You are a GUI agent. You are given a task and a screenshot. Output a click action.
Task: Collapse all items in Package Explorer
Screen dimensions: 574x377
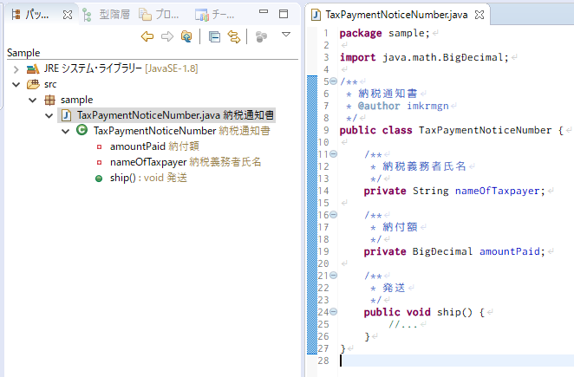[214, 36]
